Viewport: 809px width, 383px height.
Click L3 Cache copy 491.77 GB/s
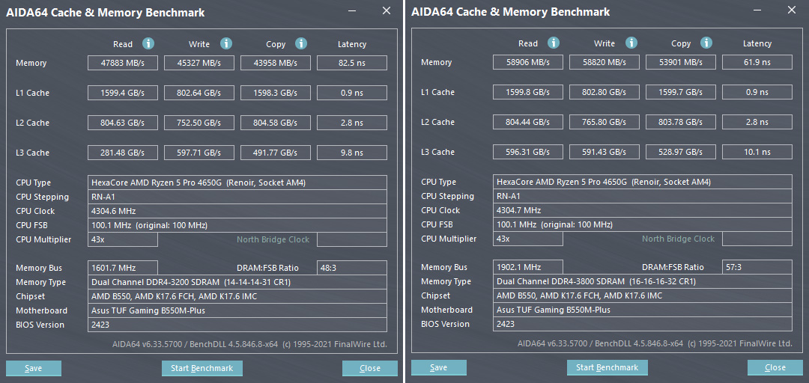(276, 153)
